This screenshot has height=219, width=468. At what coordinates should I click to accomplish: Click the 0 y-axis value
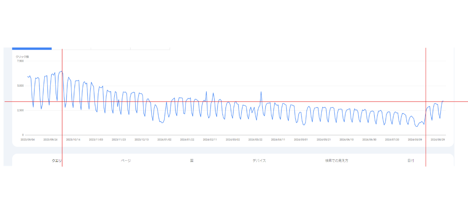click(22, 135)
